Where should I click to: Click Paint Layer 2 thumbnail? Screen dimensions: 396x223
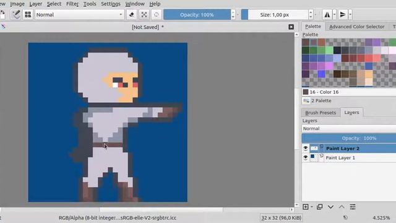point(314,148)
